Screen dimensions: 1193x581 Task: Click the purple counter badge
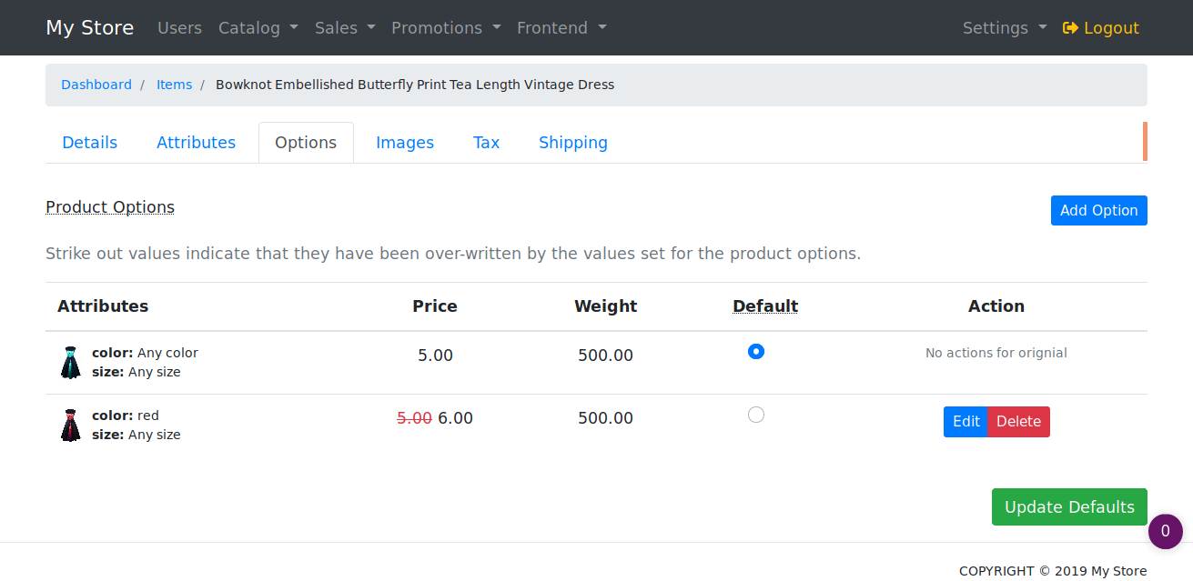(1165, 531)
